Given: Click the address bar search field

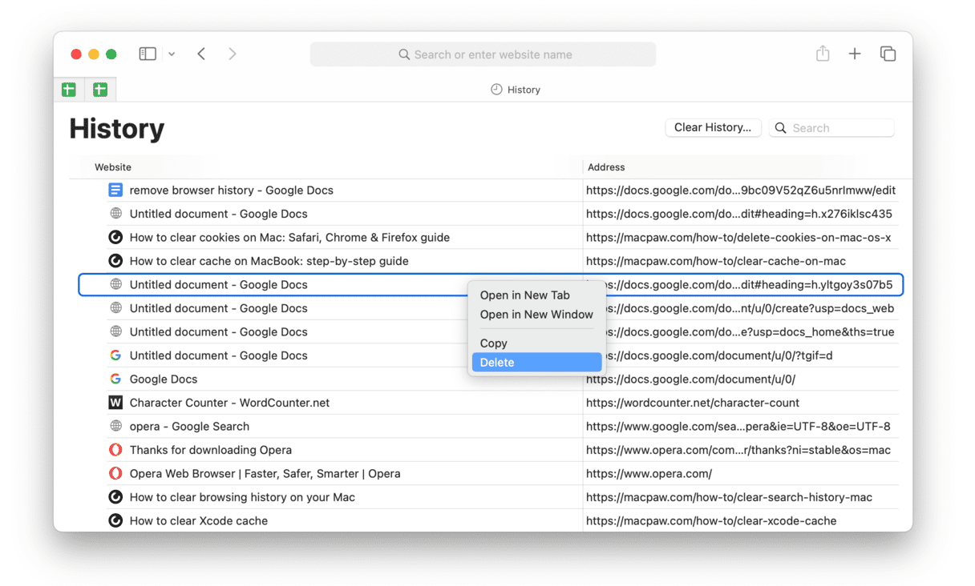Looking at the screenshot, I should tap(483, 54).
